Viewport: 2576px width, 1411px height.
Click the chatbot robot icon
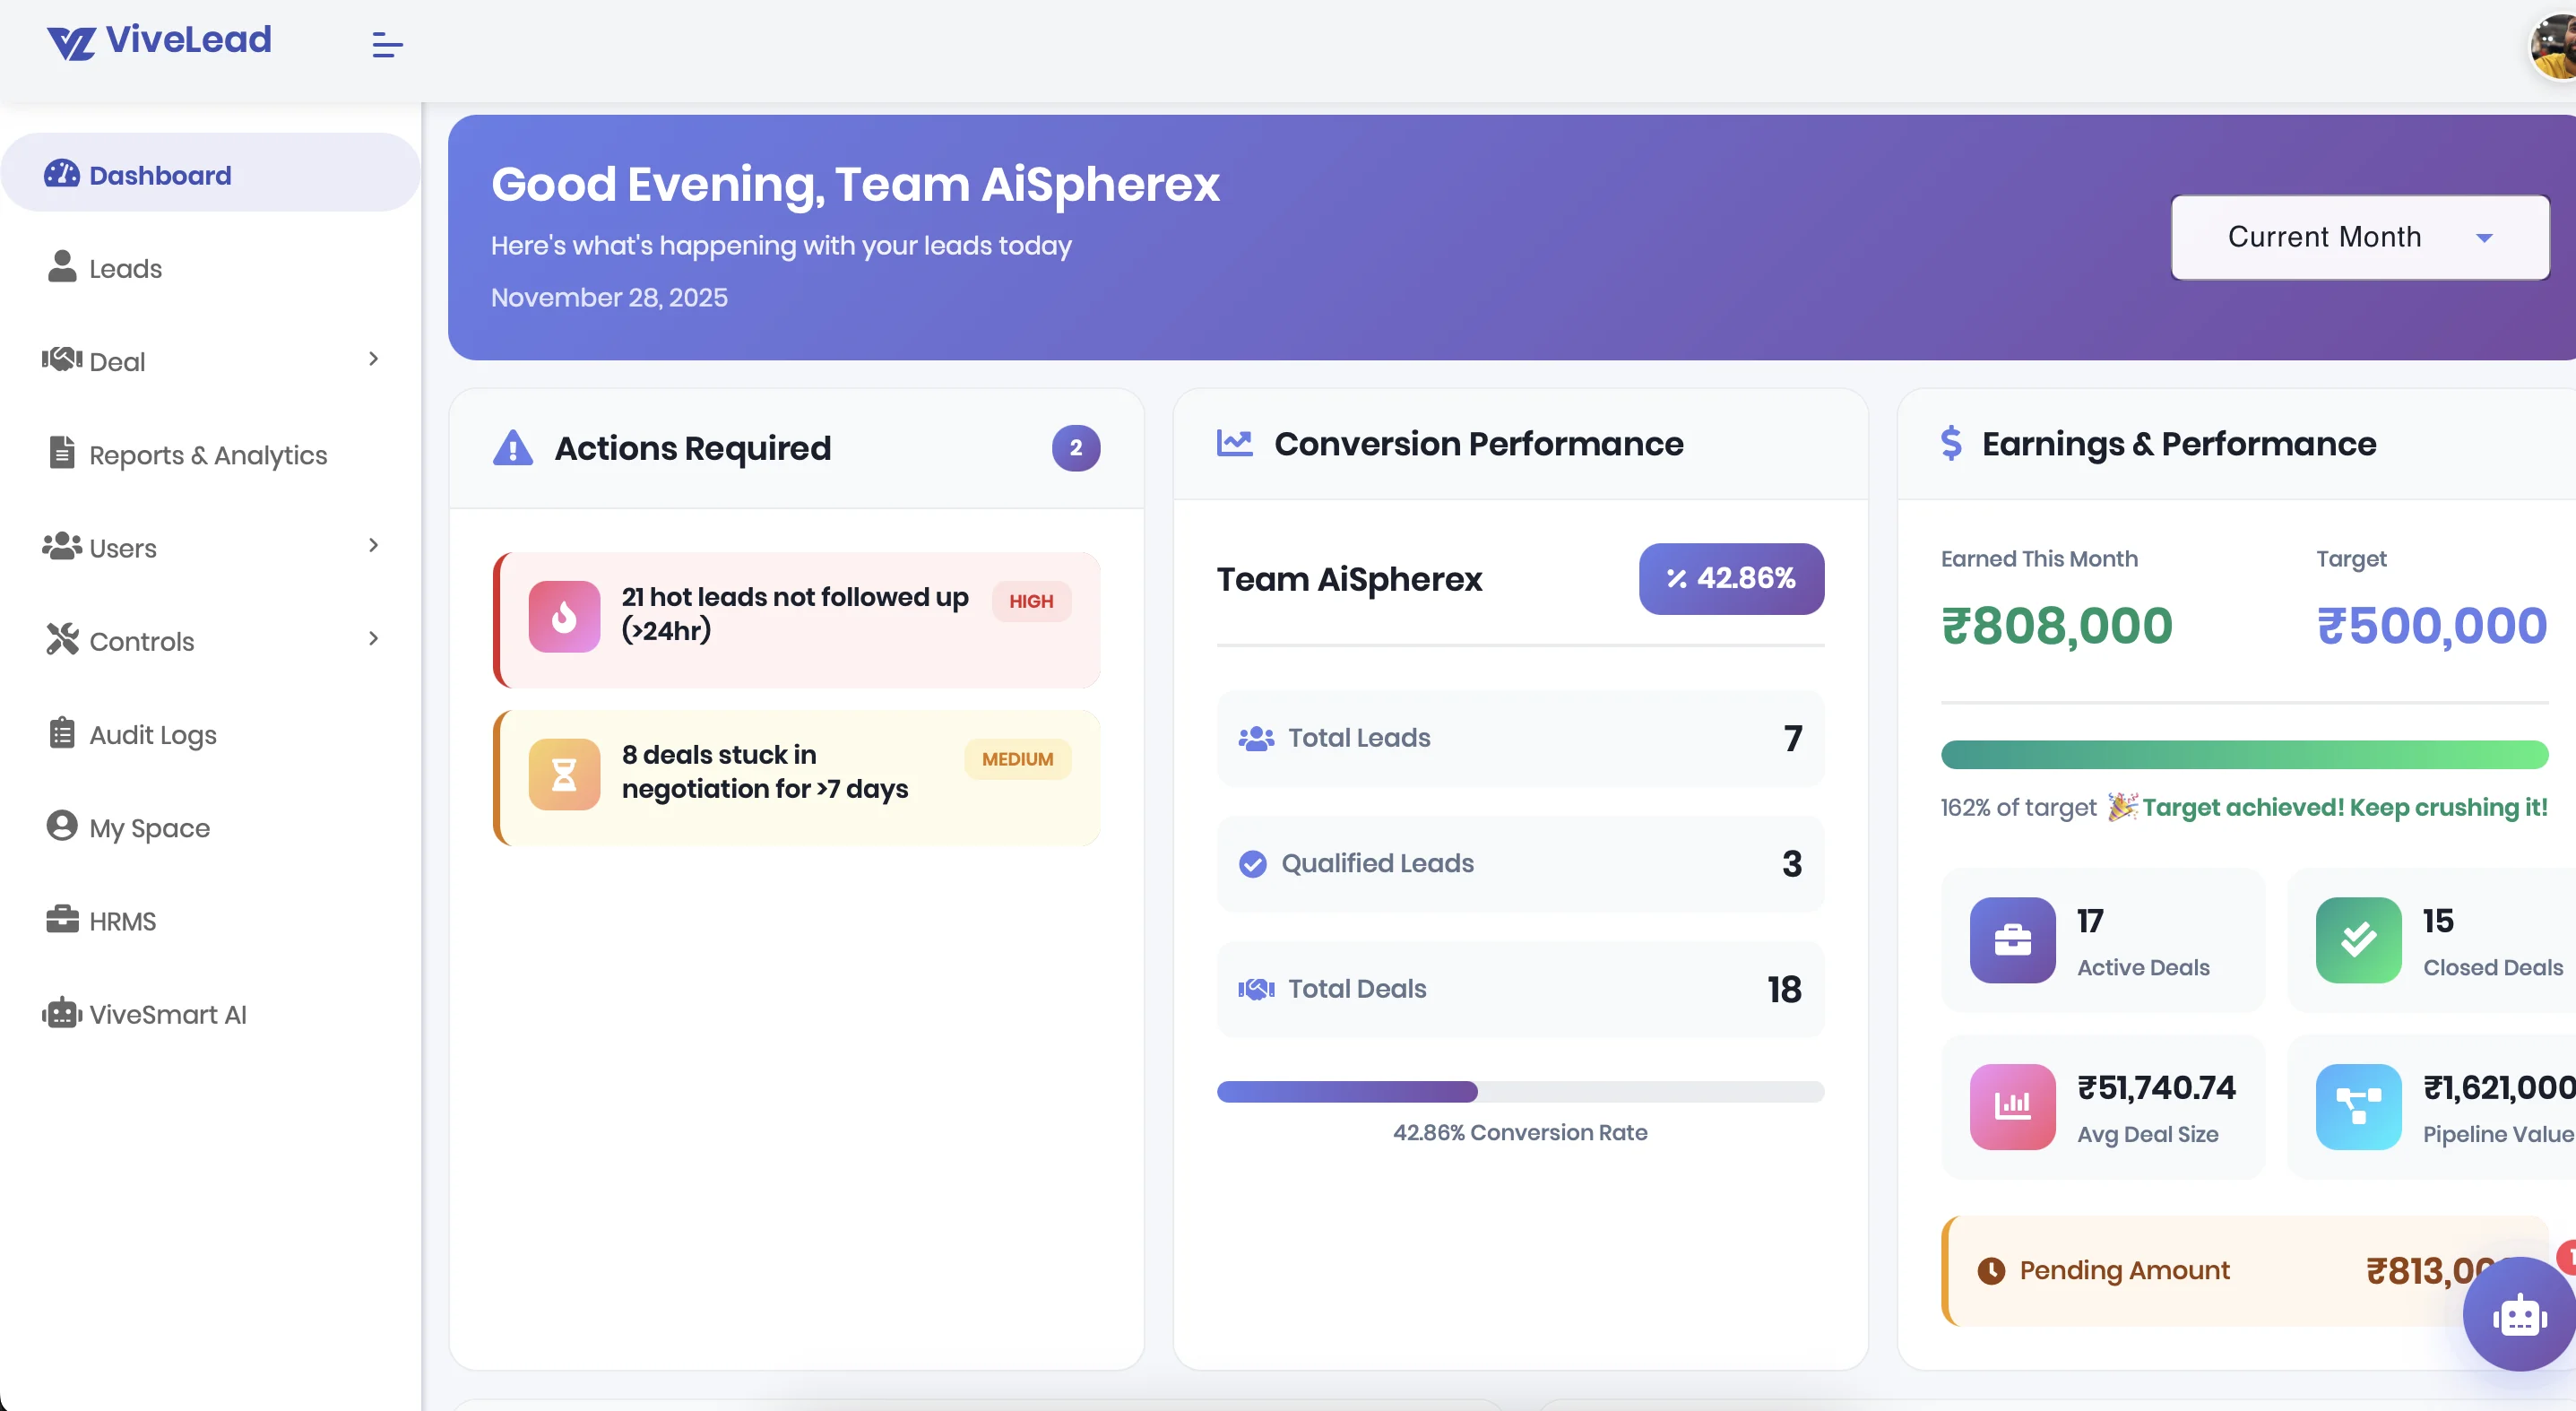(x=2518, y=1315)
